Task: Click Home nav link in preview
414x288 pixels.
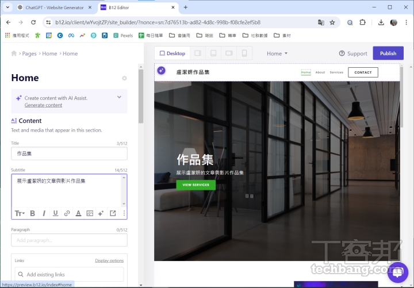Action: [x=306, y=72]
